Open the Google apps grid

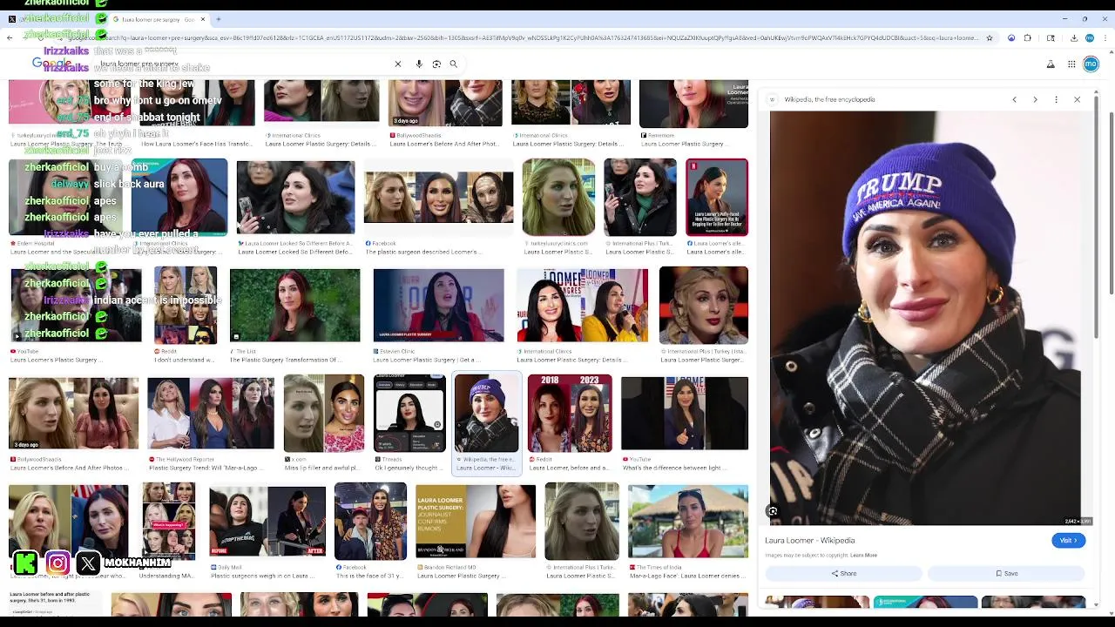coord(1071,64)
